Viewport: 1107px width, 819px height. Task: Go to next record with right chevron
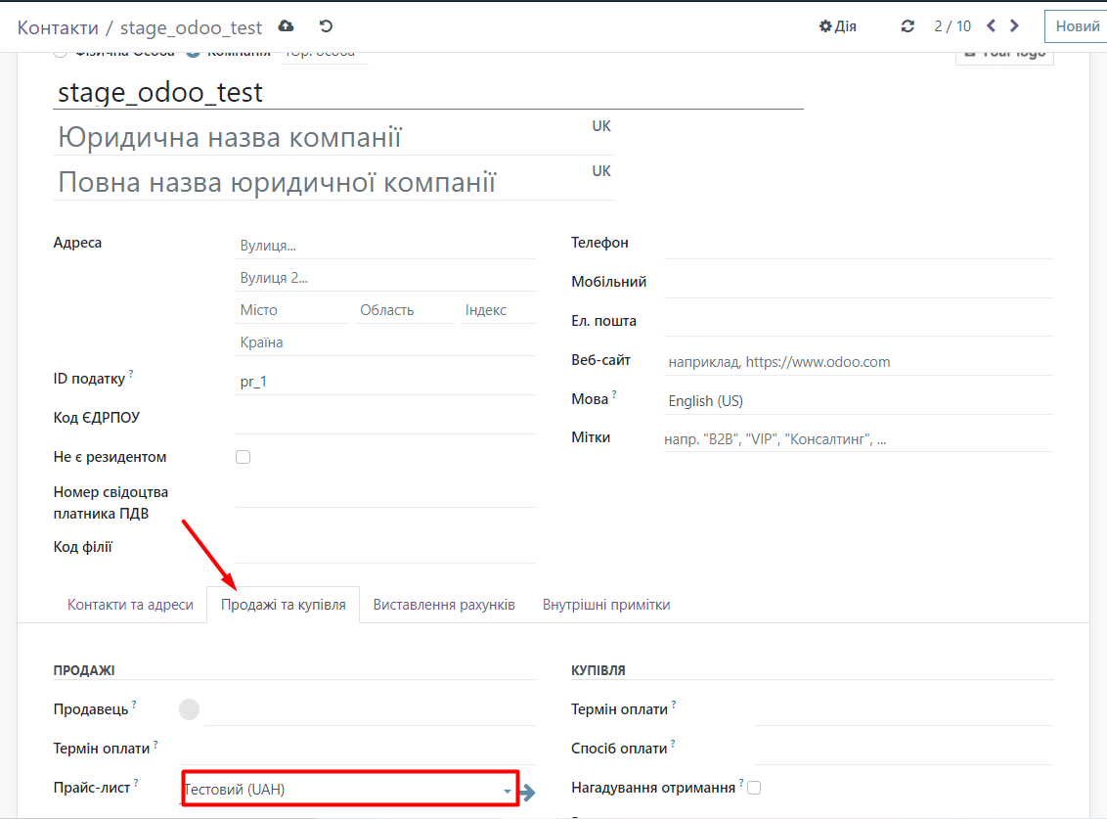1015,26
